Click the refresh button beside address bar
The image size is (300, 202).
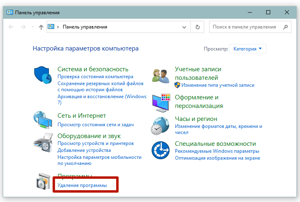coord(197,27)
